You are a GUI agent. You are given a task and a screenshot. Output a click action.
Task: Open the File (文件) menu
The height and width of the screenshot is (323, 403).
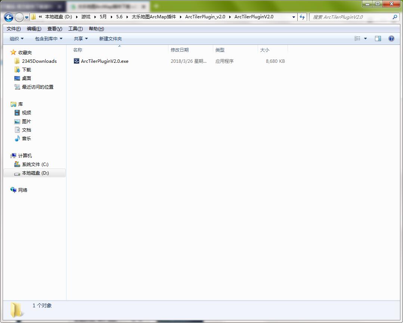point(13,29)
